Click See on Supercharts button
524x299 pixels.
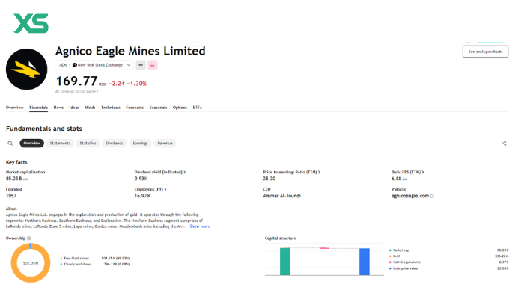pyautogui.click(x=485, y=52)
